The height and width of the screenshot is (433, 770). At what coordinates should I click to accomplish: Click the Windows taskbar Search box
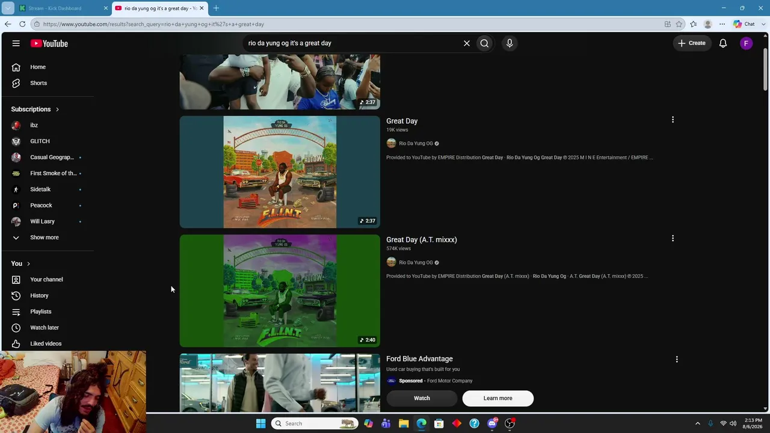(x=315, y=423)
